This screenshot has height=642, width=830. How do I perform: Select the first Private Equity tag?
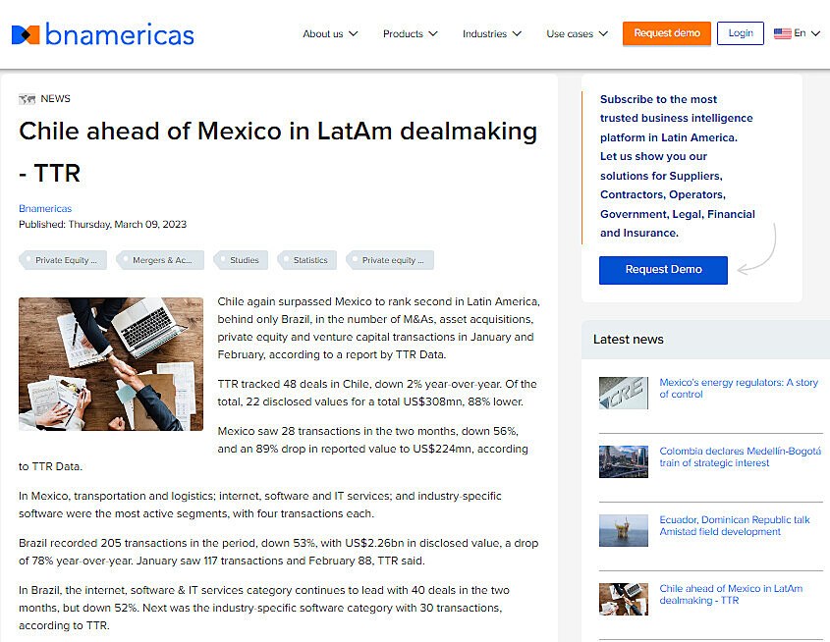63,260
